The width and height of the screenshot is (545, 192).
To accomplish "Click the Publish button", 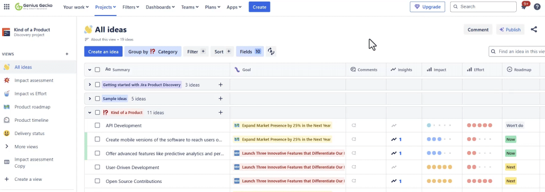I will (510, 29).
